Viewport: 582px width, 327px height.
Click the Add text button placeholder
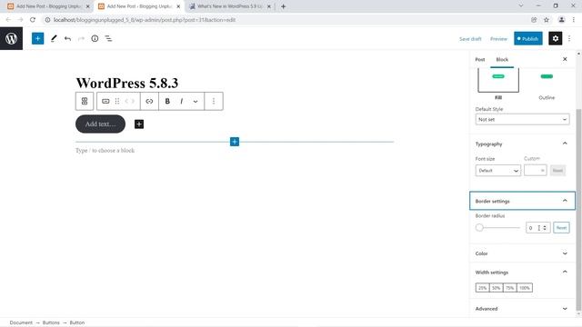click(x=100, y=124)
